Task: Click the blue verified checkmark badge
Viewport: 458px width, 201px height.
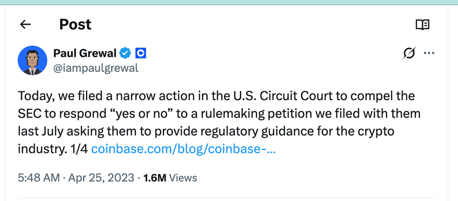Action: coord(126,53)
